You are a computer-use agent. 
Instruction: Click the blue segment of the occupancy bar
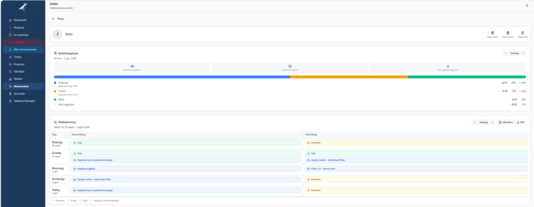(172, 77)
